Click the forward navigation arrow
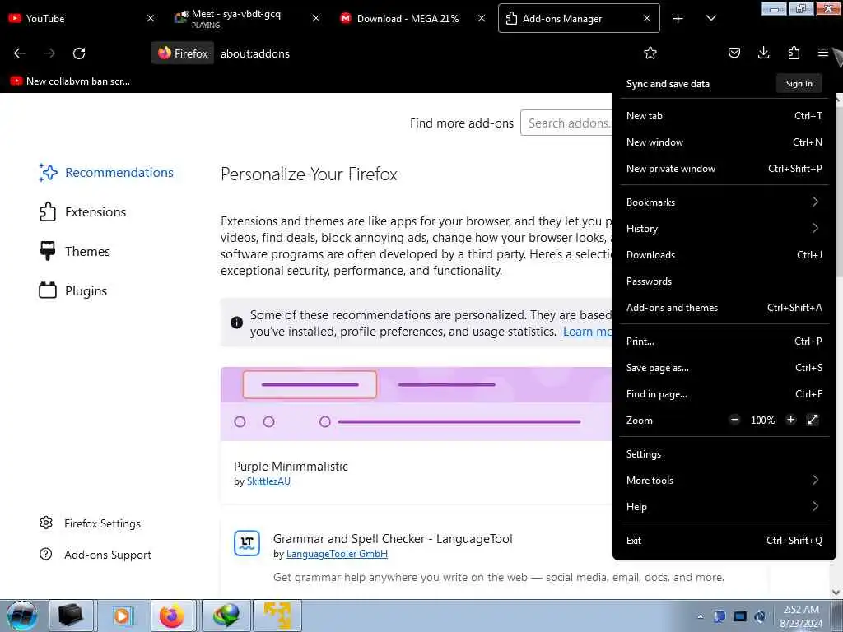Screen dimensions: 843x632 click(x=49, y=53)
